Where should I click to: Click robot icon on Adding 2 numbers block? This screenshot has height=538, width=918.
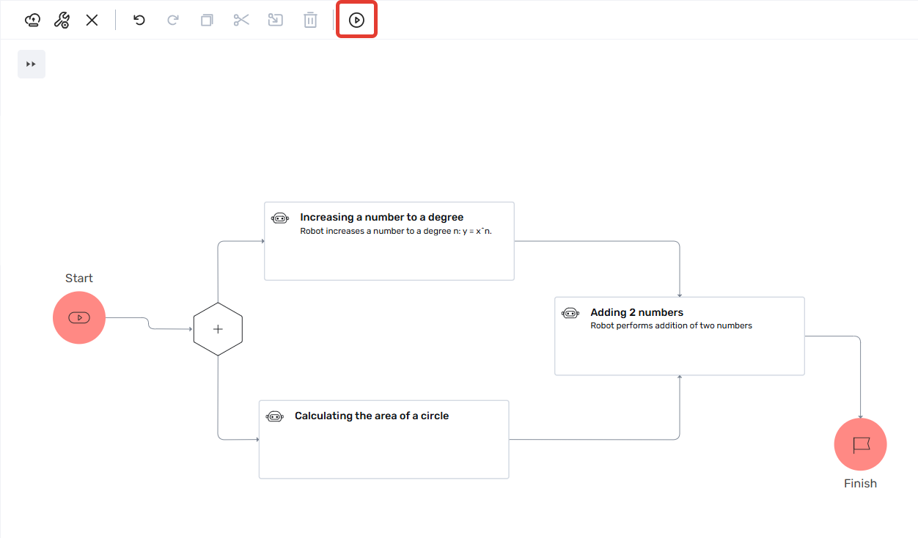coord(570,313)
